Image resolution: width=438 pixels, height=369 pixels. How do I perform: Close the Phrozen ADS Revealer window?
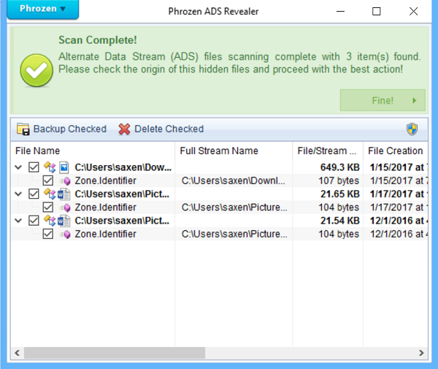[x=413, y=12]
